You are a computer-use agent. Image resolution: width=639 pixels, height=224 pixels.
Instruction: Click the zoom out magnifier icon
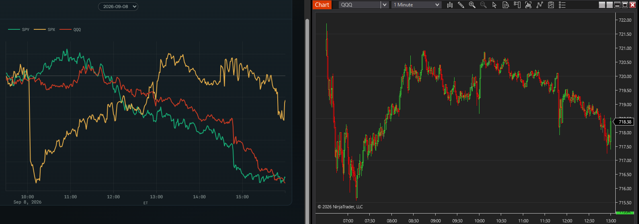click(483, 5)
